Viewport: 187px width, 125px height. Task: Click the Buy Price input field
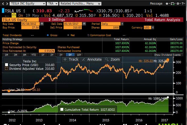[x=30, y=28]
